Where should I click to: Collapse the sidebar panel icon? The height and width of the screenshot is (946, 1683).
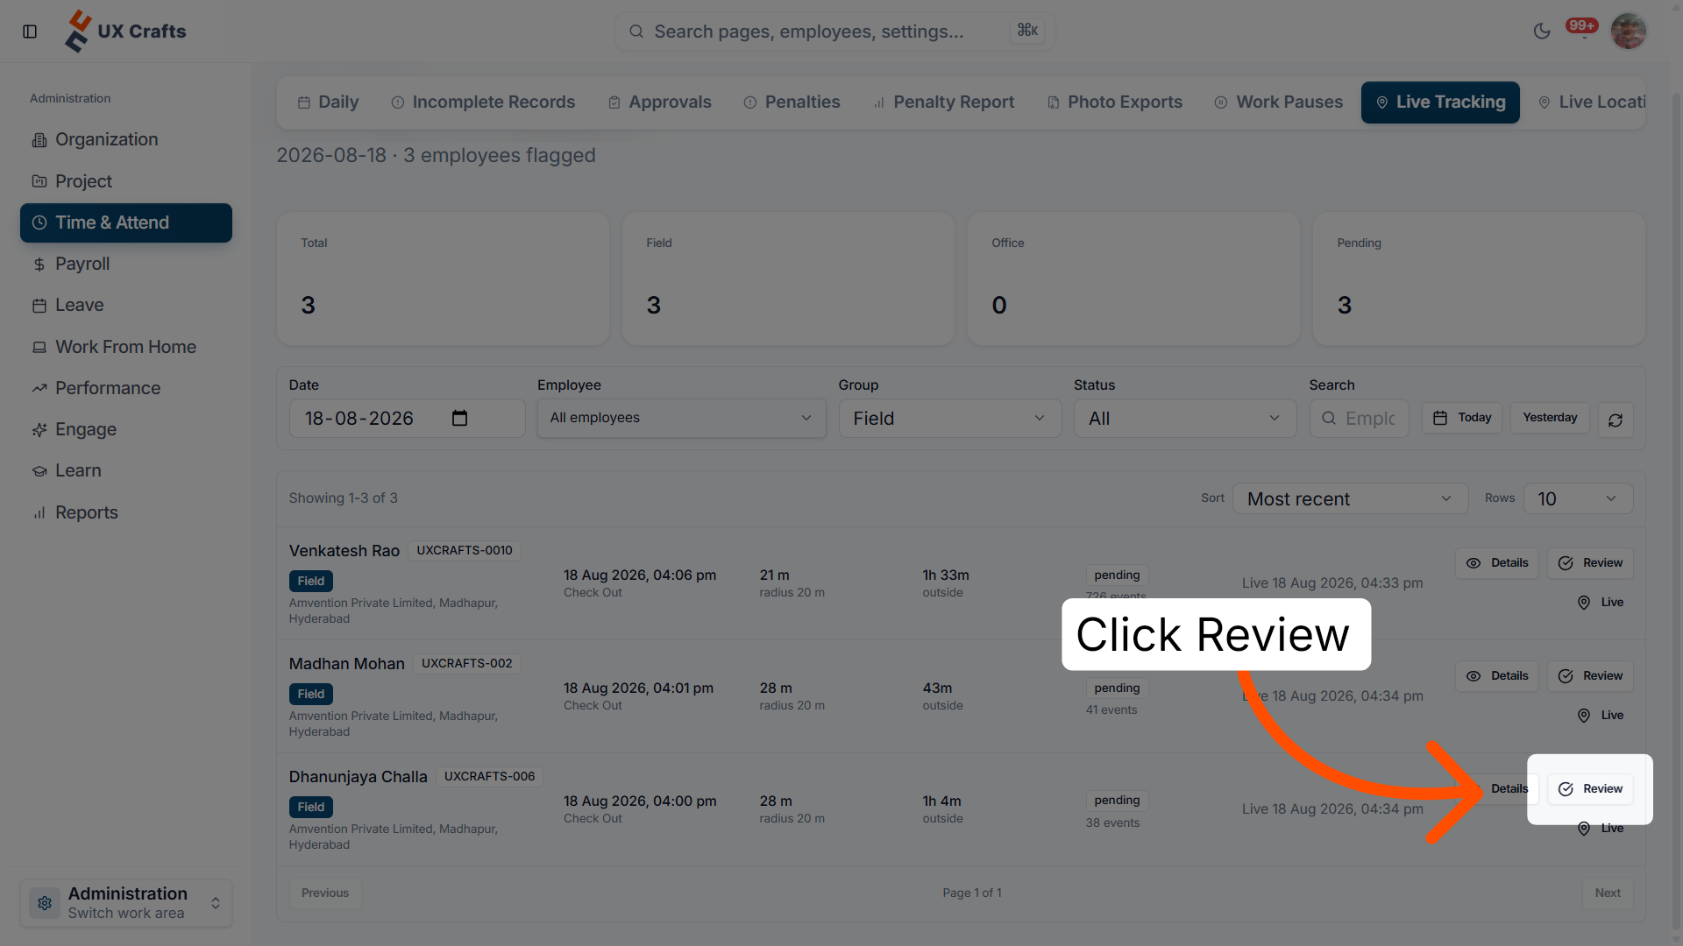point(30,32)
